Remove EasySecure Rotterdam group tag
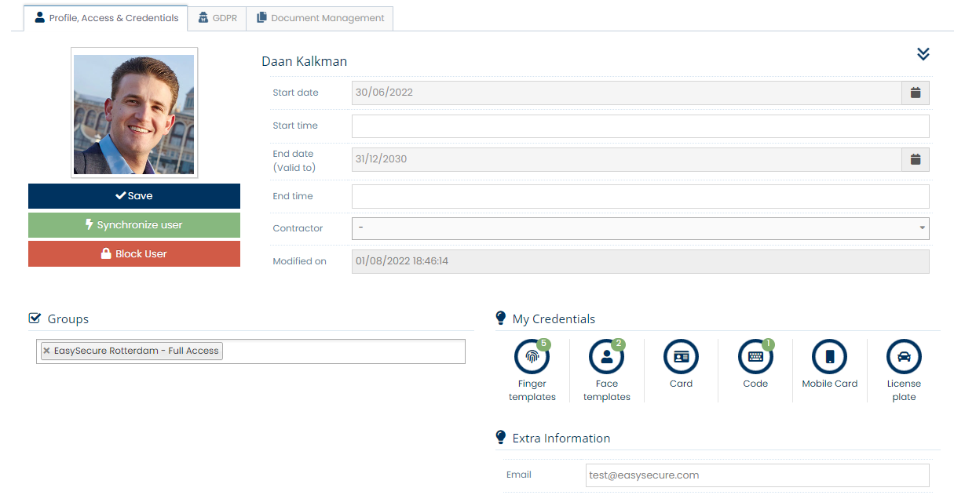The width and height of the screenshot is (954, 495). point(47,351)
